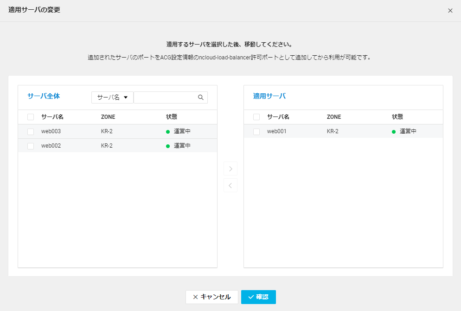Check the web002 server checkbox
Image resolution: width=461 pixels, height=311 pixels.
31,146
